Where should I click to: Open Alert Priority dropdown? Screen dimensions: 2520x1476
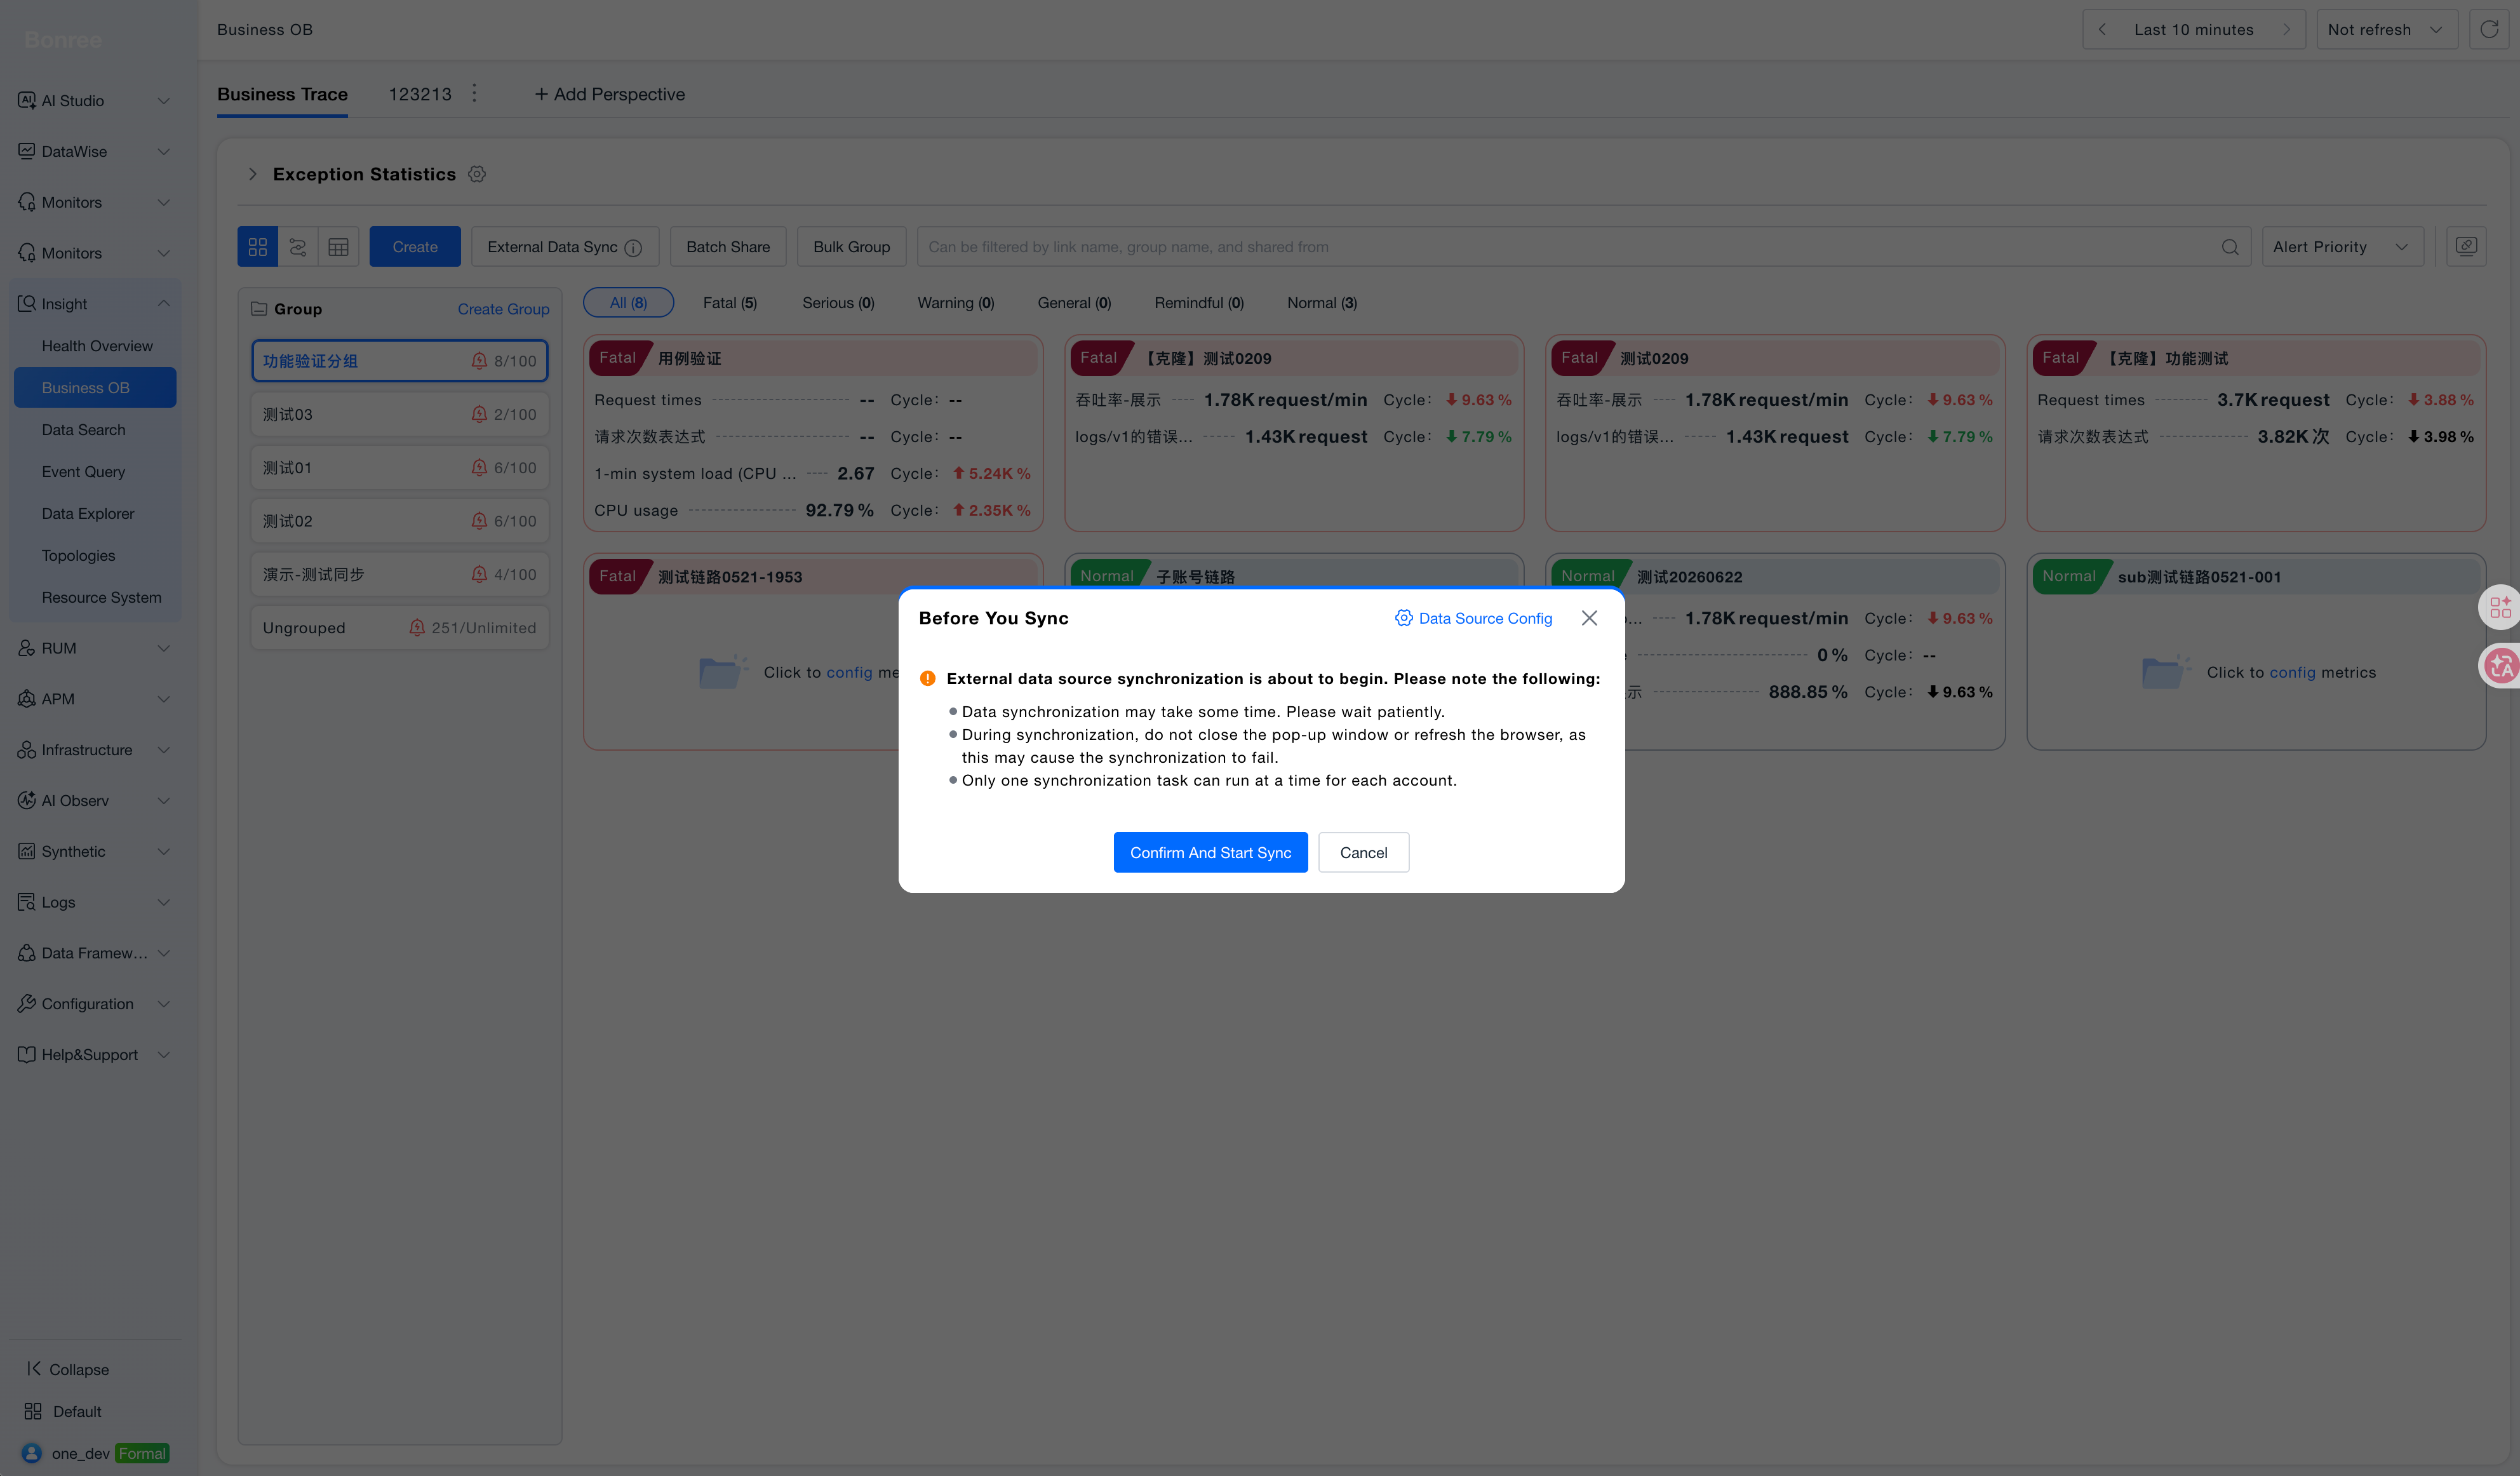coord(2343,246)
